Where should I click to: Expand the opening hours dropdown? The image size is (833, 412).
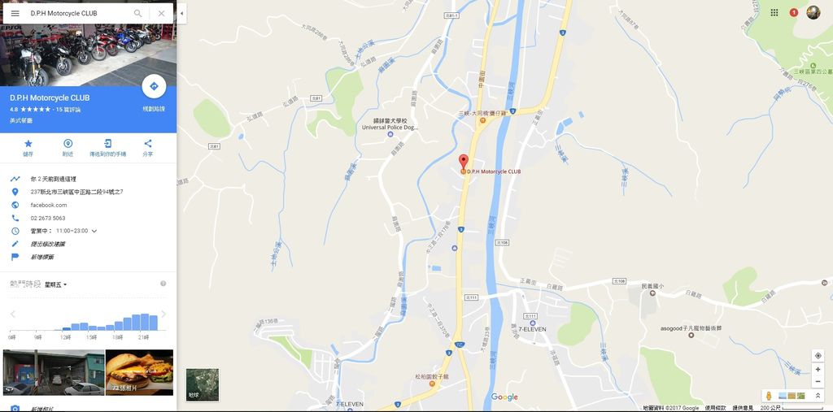(x=94, y=231)
